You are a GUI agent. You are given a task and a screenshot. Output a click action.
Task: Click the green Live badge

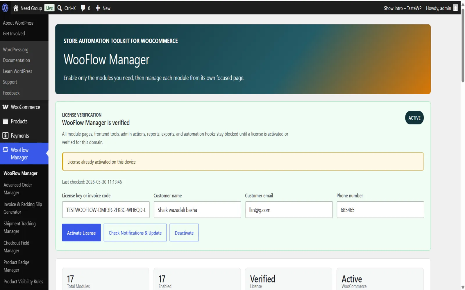(x=49, y=8)
